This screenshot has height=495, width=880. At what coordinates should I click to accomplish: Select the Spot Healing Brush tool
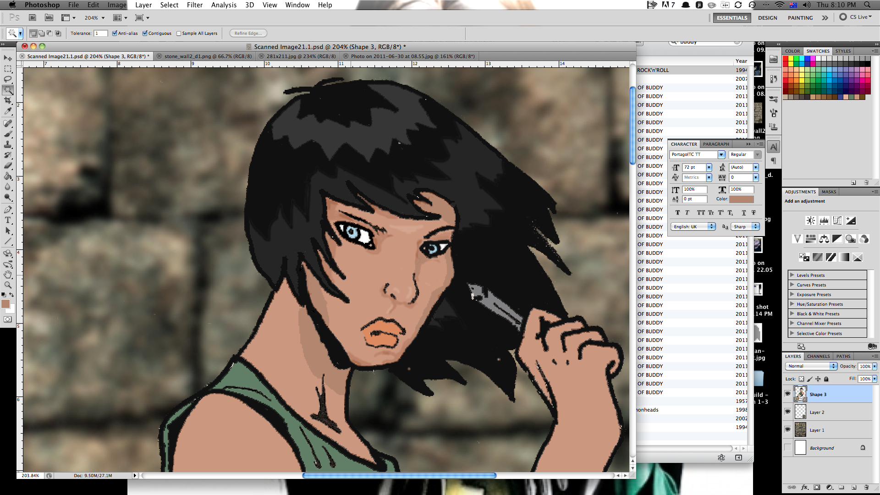click(x=8, y=123)
